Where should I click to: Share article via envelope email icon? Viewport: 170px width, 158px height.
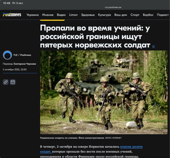tap(13, 82)
